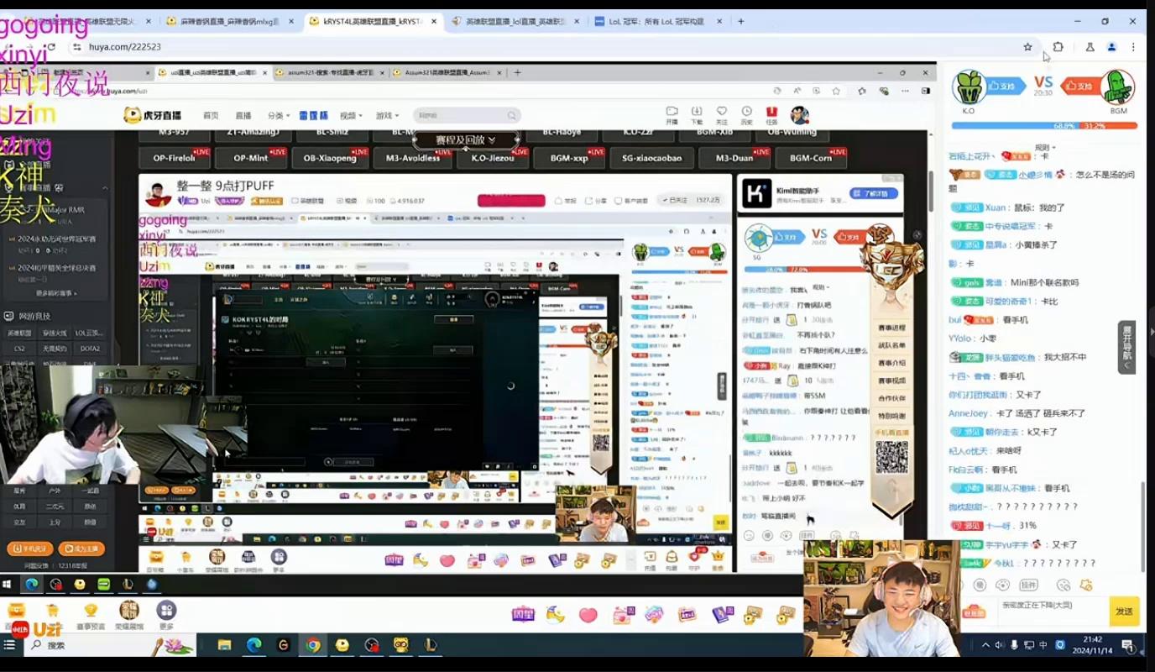
Task: Click the K.O vs BGM vote percentage bar
Action: click(1044, 126)
